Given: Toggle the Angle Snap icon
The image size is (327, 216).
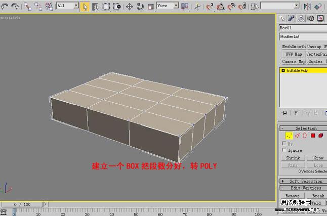Looking at the screenshot, I should coord(220,7).
